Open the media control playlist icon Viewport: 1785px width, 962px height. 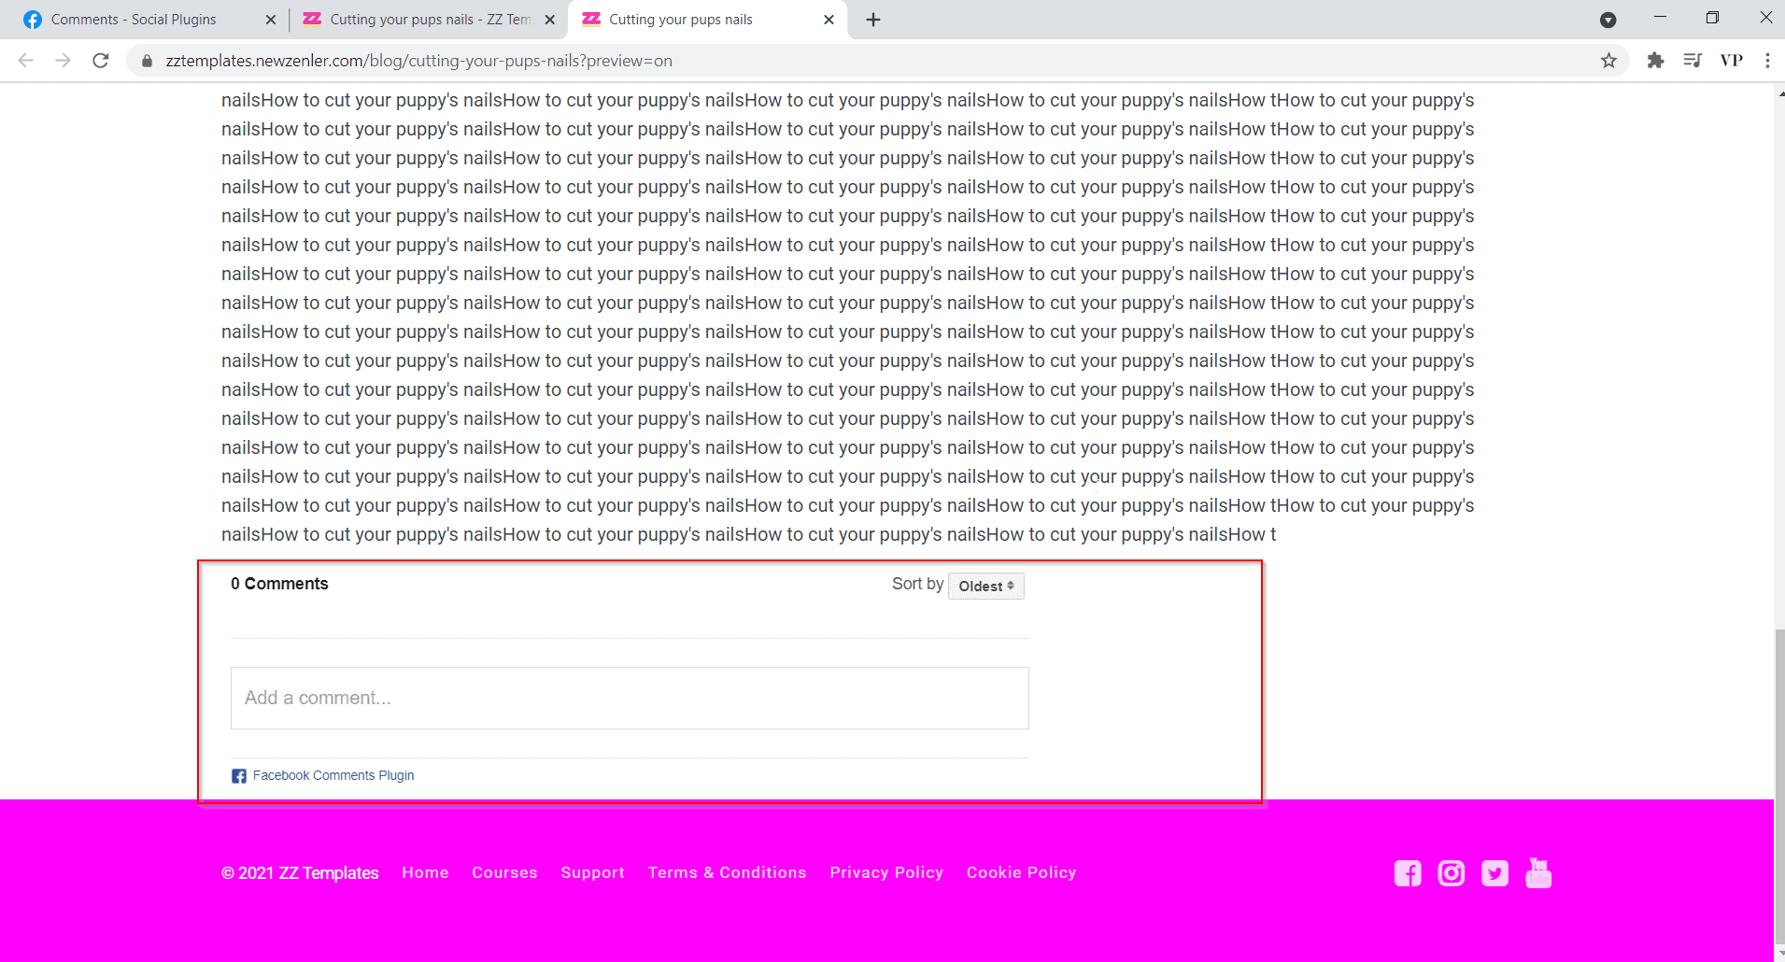[1693, 61]
